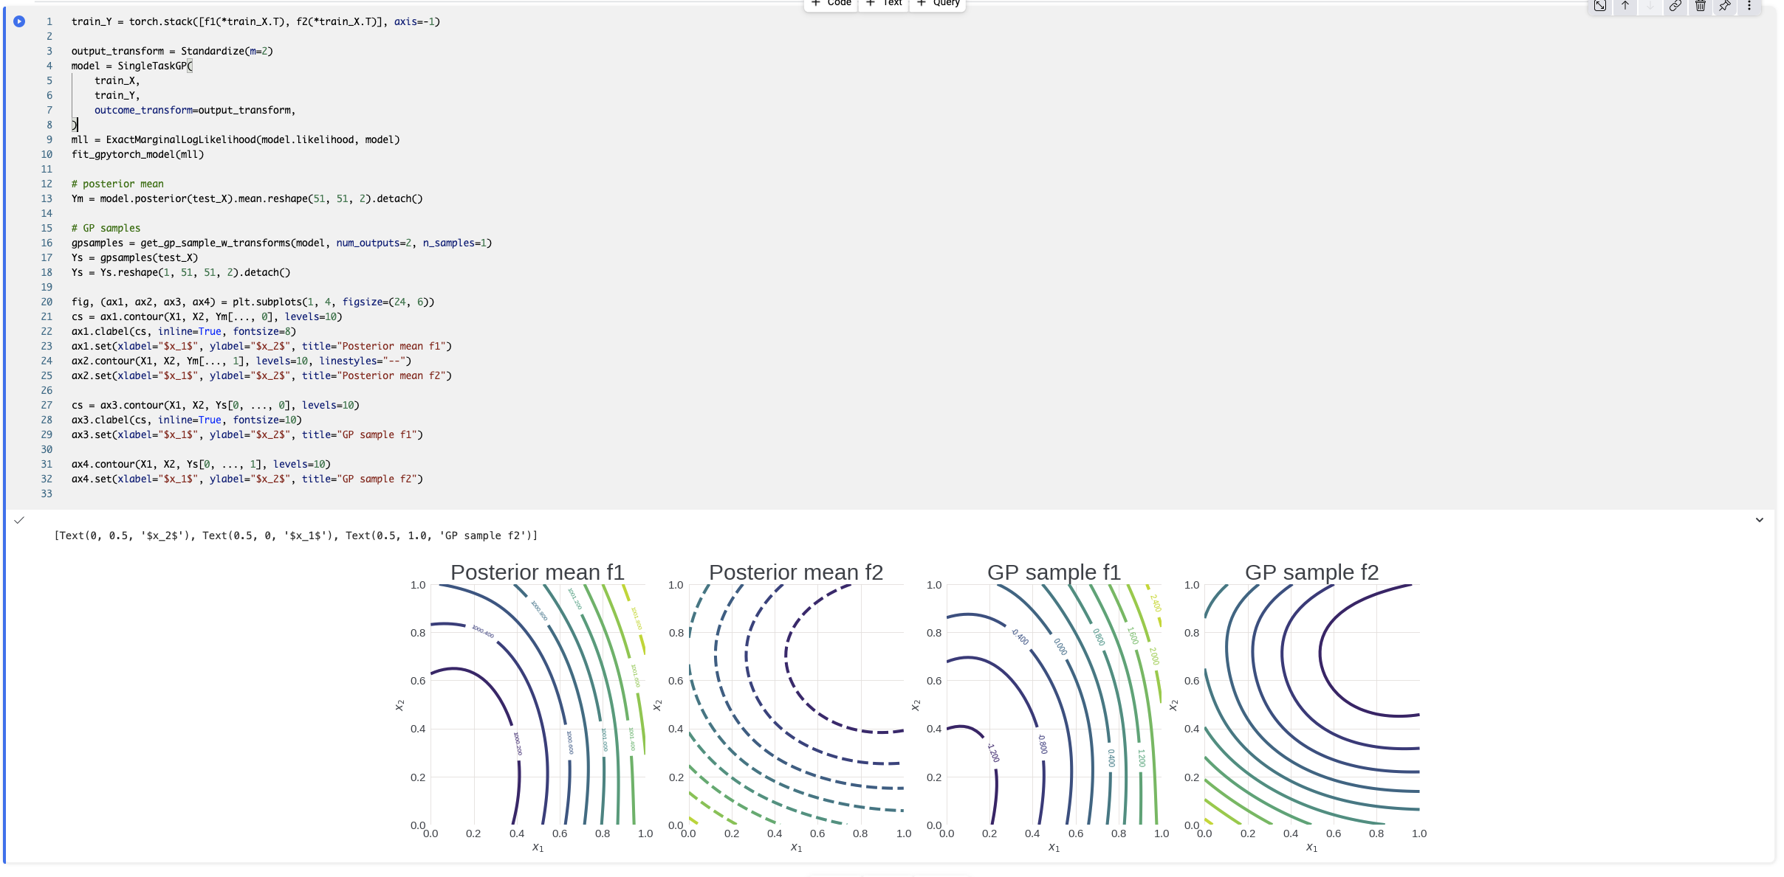Image resolution: width=1784 pixels, height=877 pixels.
Task: Move the cell down
Action: [x=1650, y=6]
